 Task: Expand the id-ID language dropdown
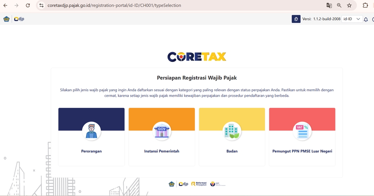(x=352, y=19)
